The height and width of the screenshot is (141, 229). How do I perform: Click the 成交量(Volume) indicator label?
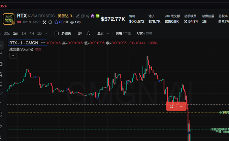(21, 49)
